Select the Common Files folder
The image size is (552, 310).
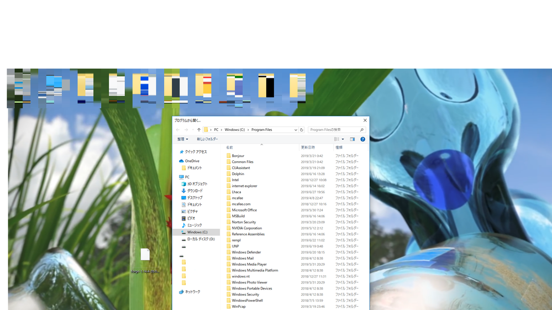click(x=243, y=162)
